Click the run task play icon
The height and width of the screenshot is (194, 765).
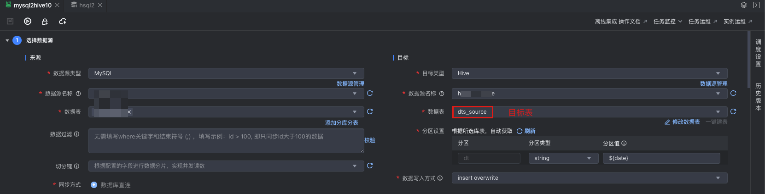tap(28, 21)
